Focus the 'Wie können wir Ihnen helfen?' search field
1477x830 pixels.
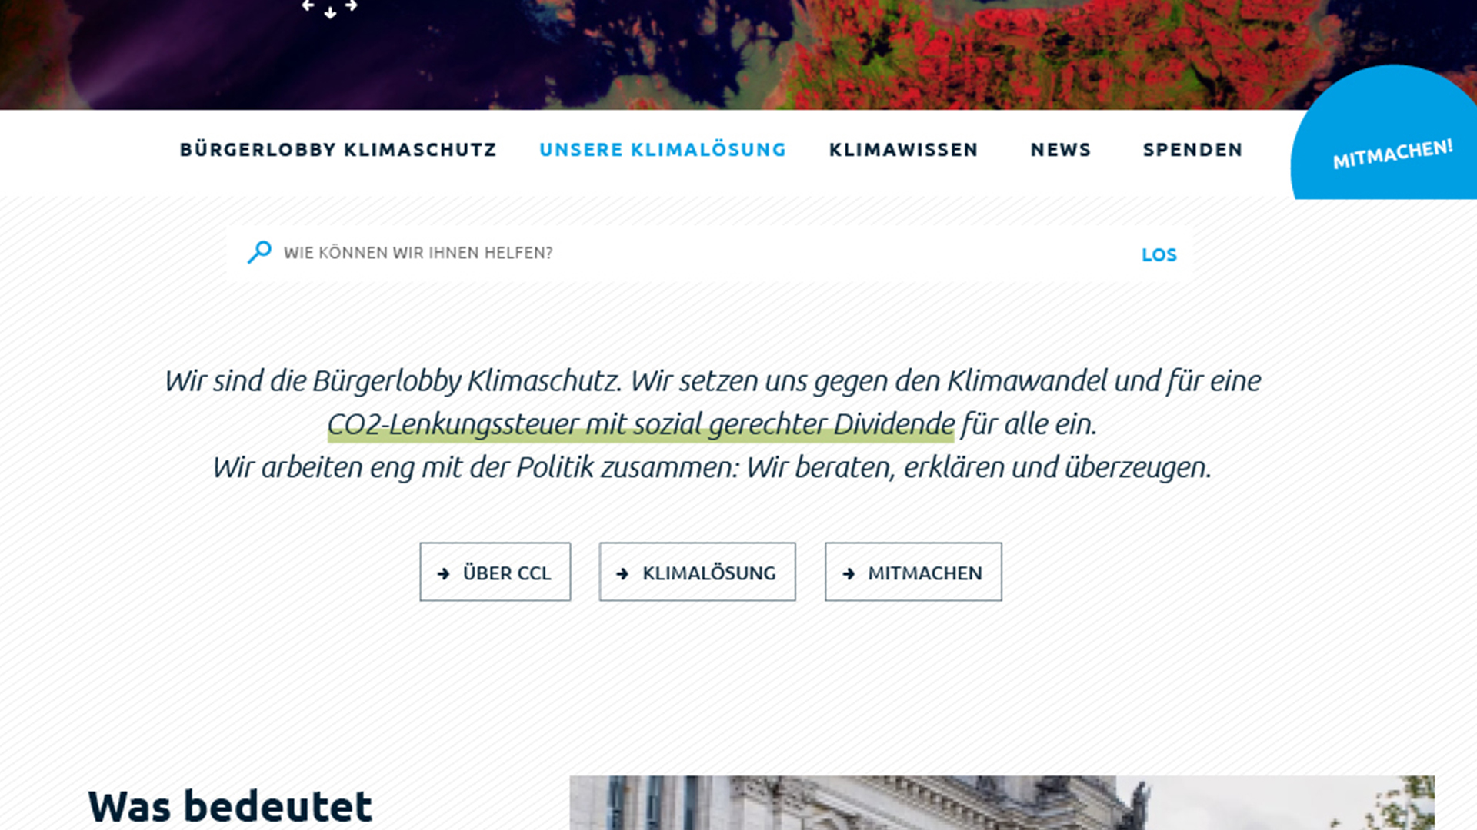tap(692, 253)
